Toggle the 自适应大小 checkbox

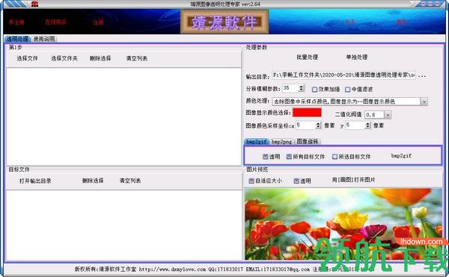click(251, 181)
